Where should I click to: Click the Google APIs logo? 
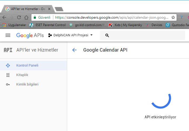30,35
